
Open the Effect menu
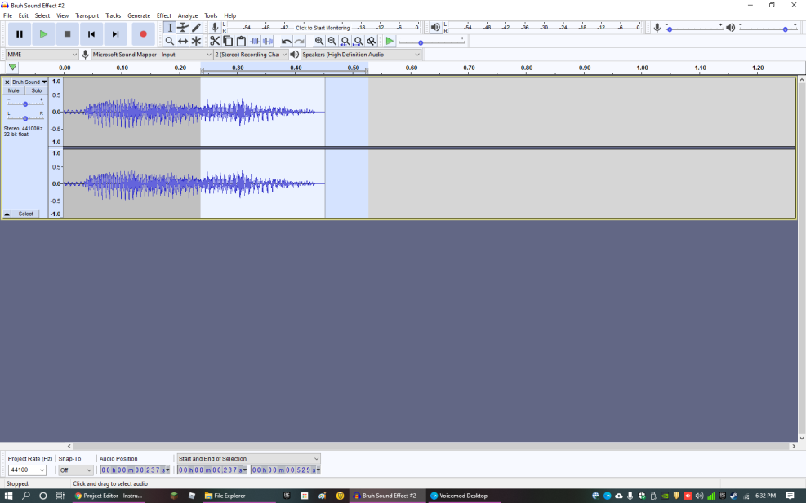[164, 16]
